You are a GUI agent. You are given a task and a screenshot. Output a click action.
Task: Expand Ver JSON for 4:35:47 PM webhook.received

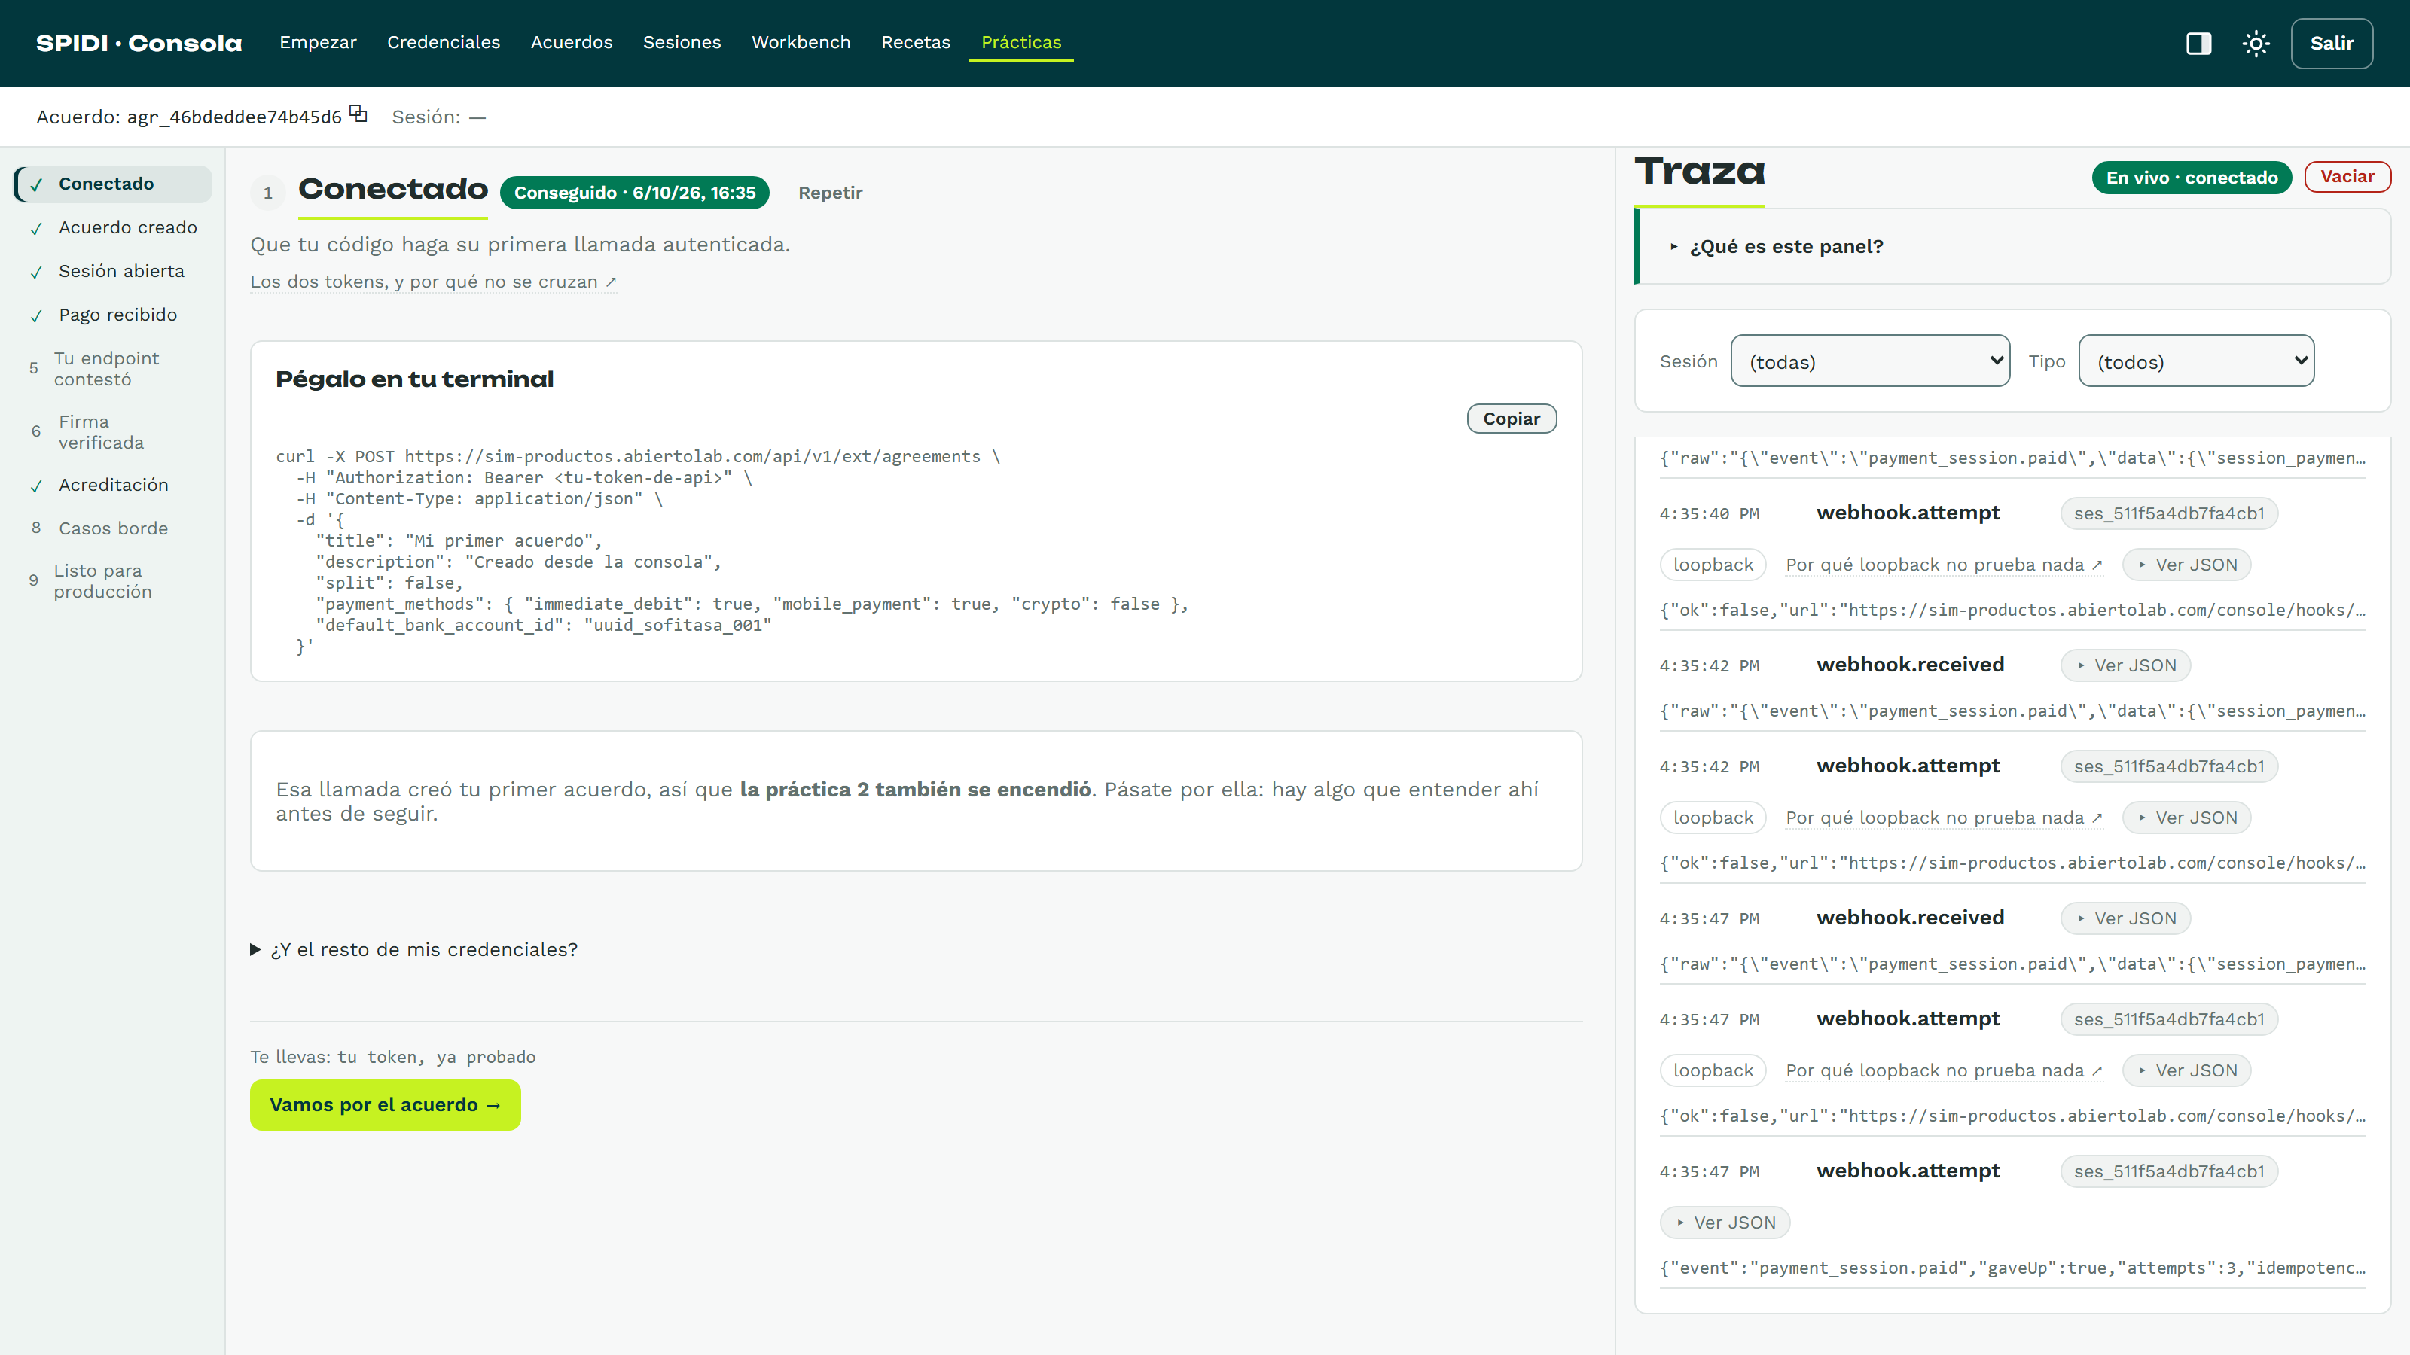click(2125, 919)
